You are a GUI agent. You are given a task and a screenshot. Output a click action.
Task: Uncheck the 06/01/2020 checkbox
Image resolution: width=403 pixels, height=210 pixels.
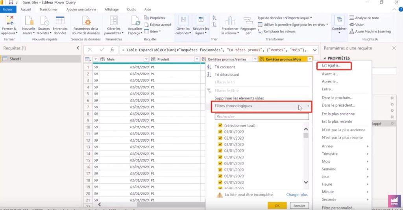click(x=220, y=163)
